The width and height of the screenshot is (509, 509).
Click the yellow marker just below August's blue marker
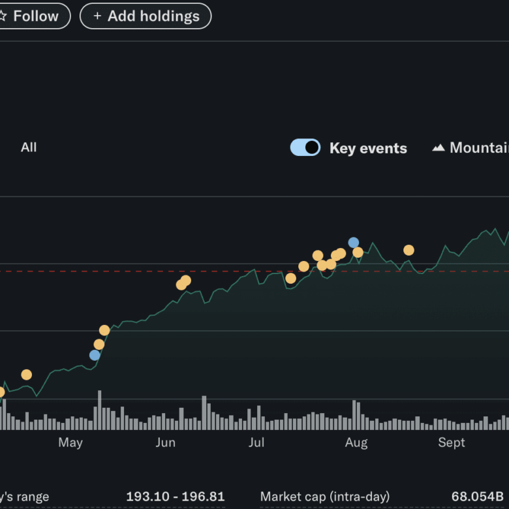[x=358, y=253]
